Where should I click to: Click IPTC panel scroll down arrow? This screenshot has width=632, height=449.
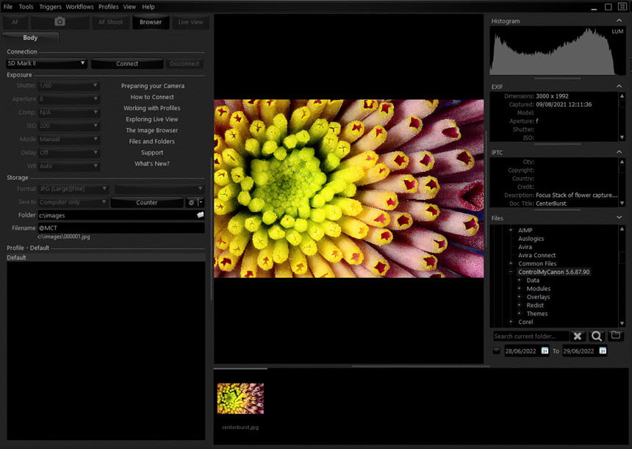622,203
